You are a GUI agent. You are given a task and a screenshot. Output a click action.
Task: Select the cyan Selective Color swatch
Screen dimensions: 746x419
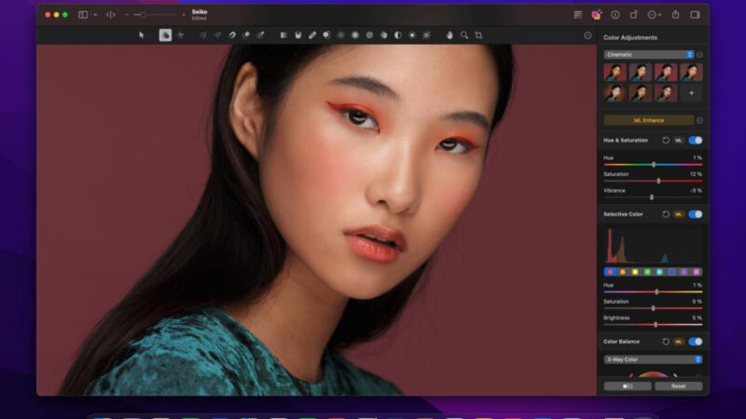(659, 272)
